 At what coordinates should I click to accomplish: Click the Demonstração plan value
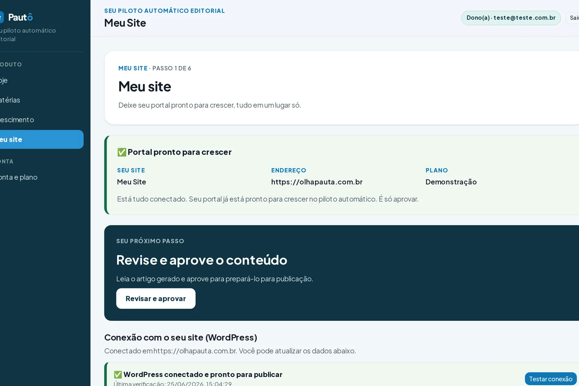(x=451, y=182)
